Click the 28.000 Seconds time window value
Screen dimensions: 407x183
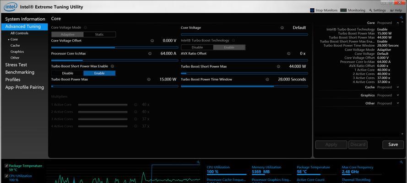click(292, 80)
